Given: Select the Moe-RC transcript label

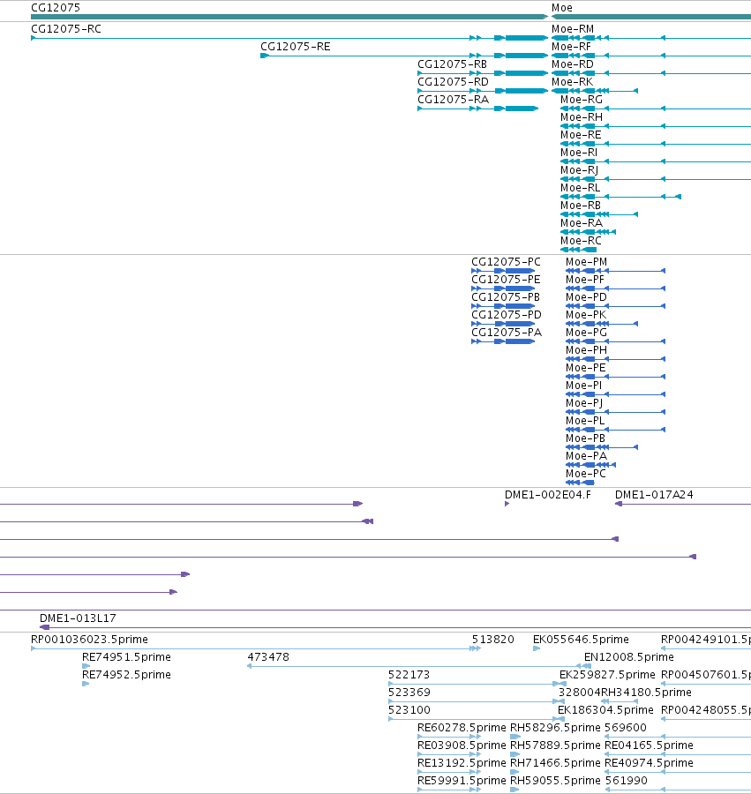Looking at the screenshot, I should [581, 241].
